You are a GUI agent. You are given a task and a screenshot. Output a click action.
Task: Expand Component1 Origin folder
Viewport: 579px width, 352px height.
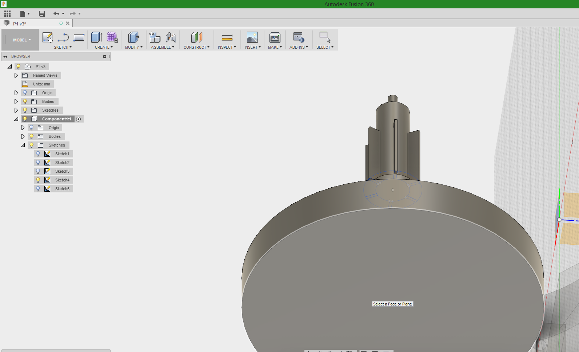23,128
